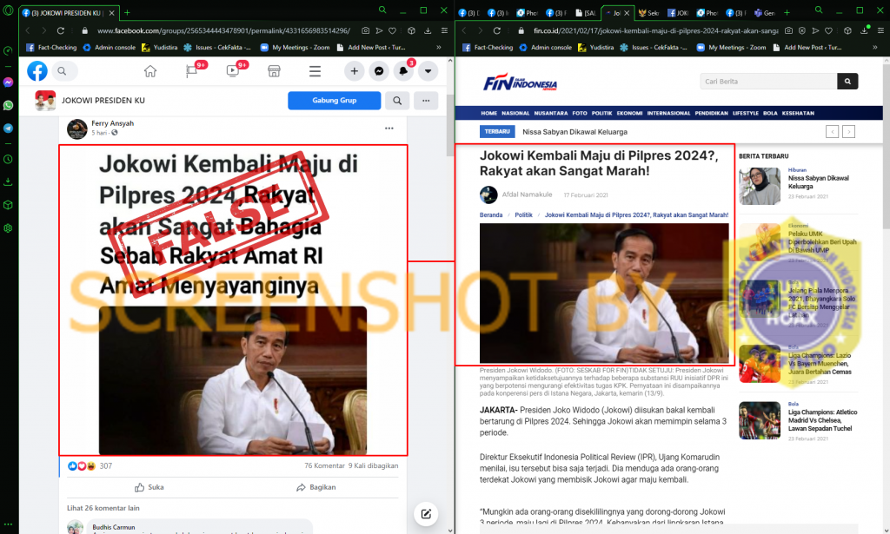Open HOME in FIN navigation menu
Viewport: 890px width, 534px height.
pyautogui.click(x=488, y=114)
